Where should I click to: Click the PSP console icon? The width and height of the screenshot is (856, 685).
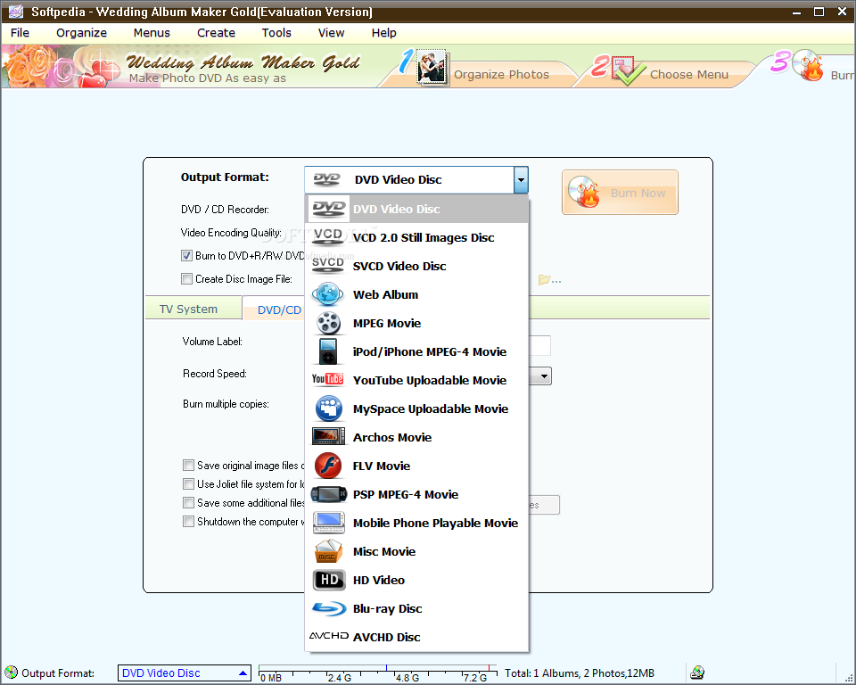(x=328, y=494)
